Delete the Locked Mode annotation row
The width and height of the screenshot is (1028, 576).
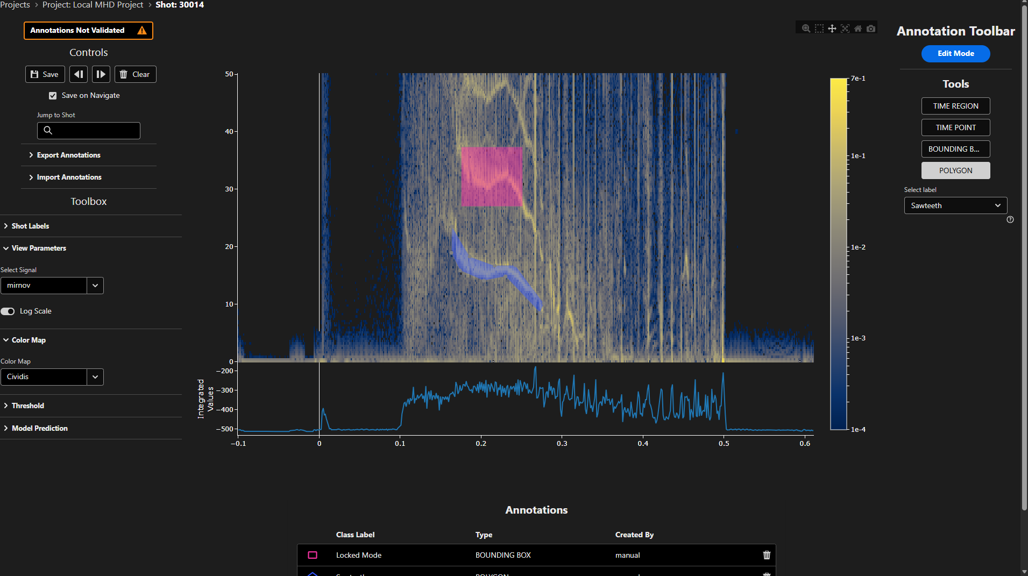pos(767,555)
